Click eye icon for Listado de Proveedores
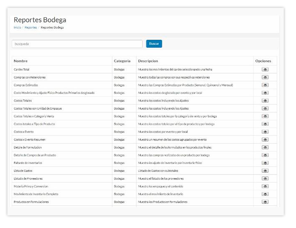 pos(265,178)
